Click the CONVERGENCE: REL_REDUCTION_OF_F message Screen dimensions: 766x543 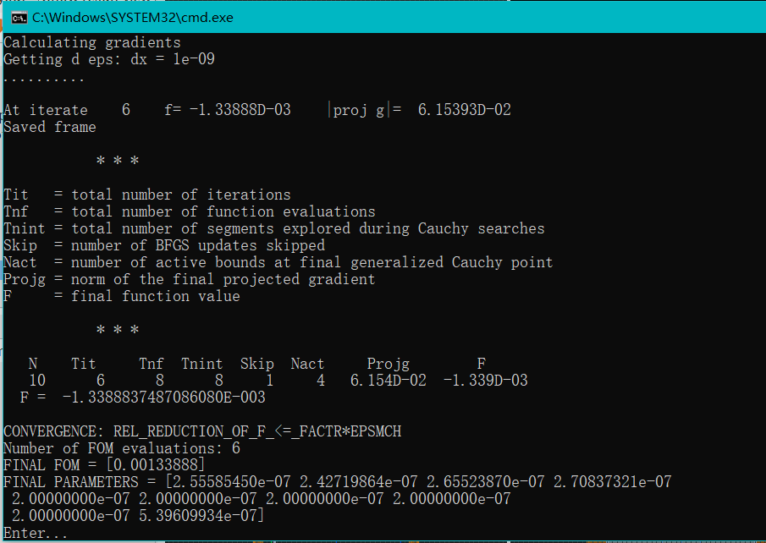[202, 431]
